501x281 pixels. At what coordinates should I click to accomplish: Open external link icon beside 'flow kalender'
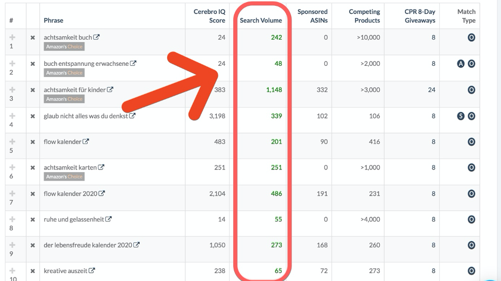click(86, 141)
